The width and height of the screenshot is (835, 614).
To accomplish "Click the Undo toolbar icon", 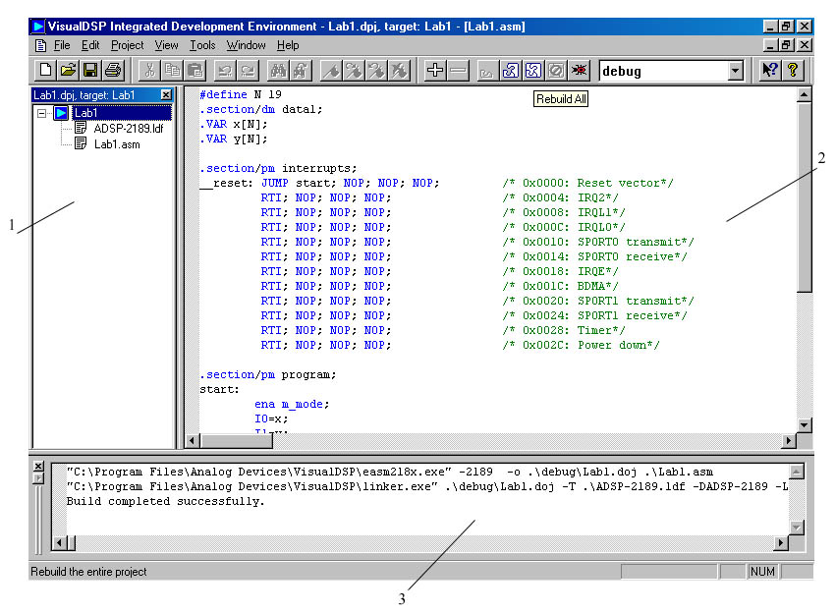I will tap(225, 71).
